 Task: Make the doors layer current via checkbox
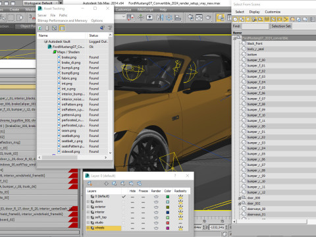coord(124,201)
